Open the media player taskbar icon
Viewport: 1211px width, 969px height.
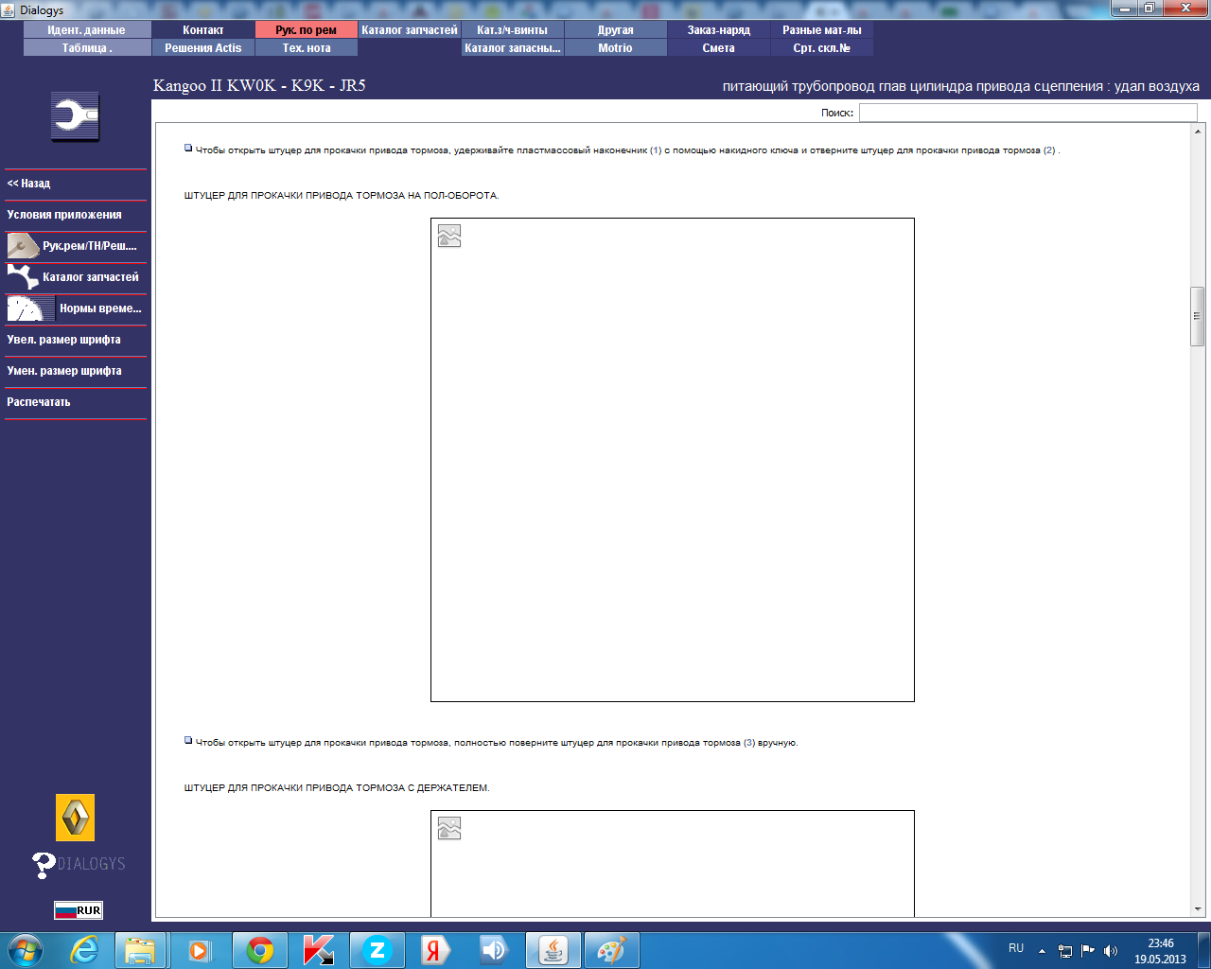point(201,950)
